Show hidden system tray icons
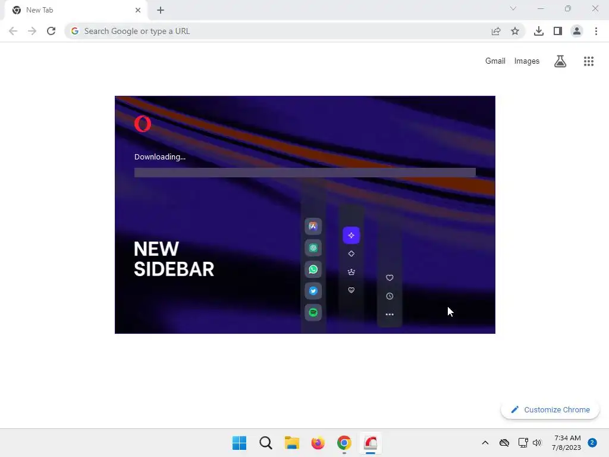Screen dimensions: 609x457 (485, 443)
